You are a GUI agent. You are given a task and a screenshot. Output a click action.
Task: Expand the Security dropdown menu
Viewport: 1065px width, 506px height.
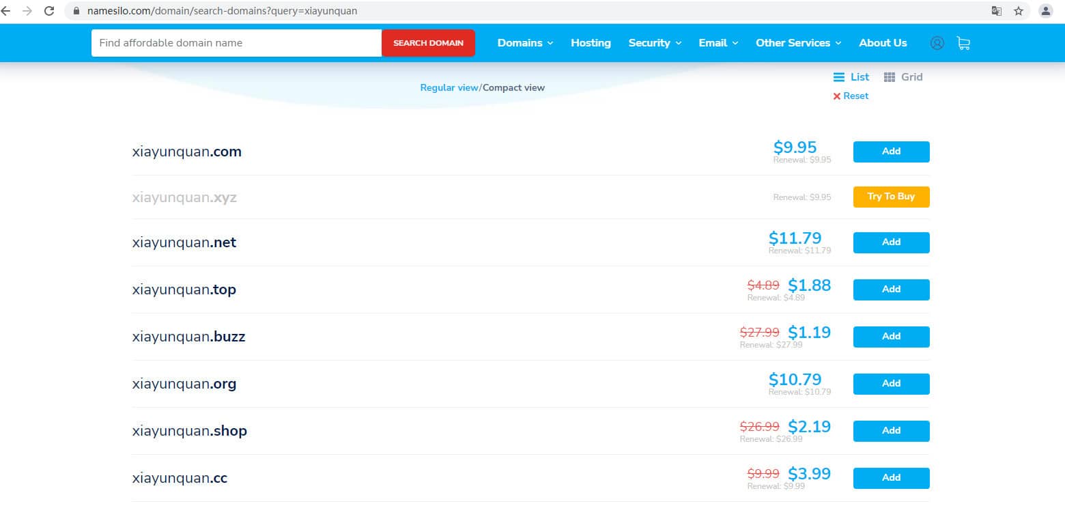(655, 43)
